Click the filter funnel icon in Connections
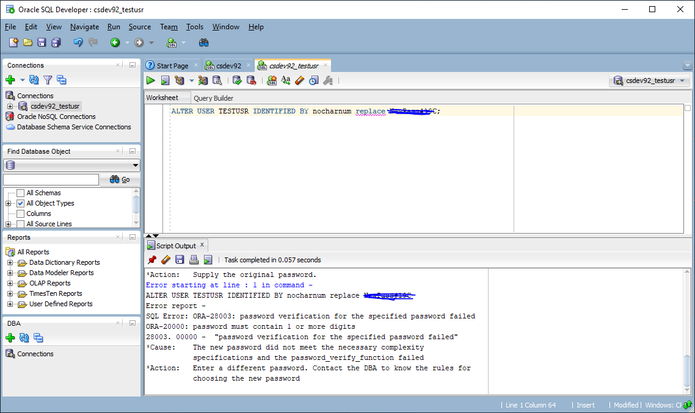Viewport: 695px width, 413px height. click(x=48, y=80)
